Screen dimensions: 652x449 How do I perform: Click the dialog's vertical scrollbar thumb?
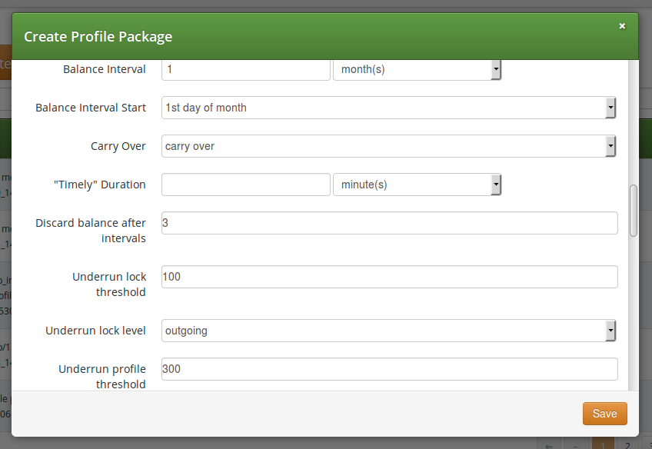tap(634, 210)
